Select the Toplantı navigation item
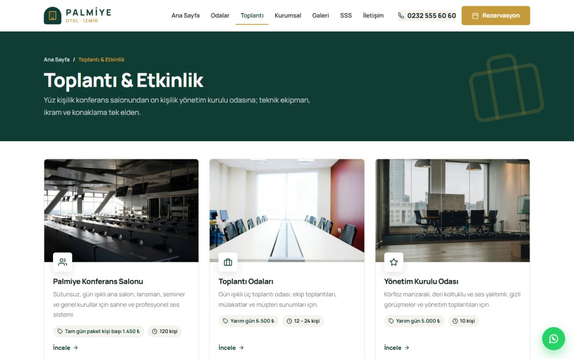Viewport: 574px width, 359px height. click(252, 15)
